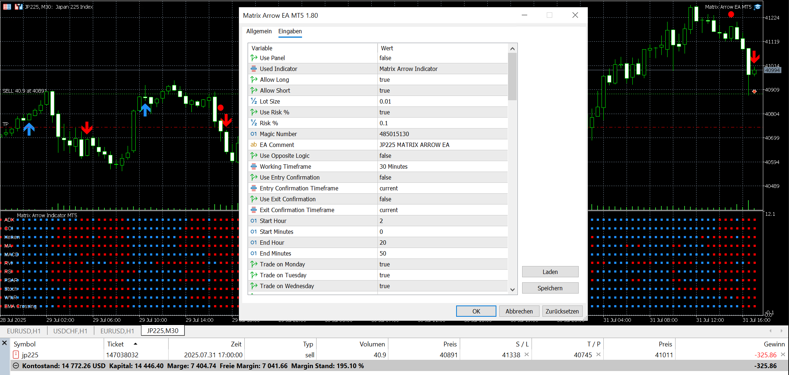Close the jp225 position with the X beside -325.86

[783, 355]
